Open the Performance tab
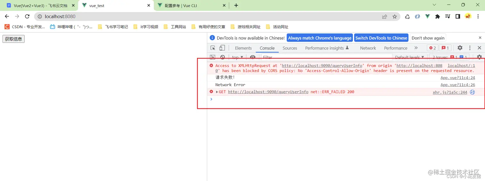The height and width of the screenshot is (181, 485). [396, 48]
